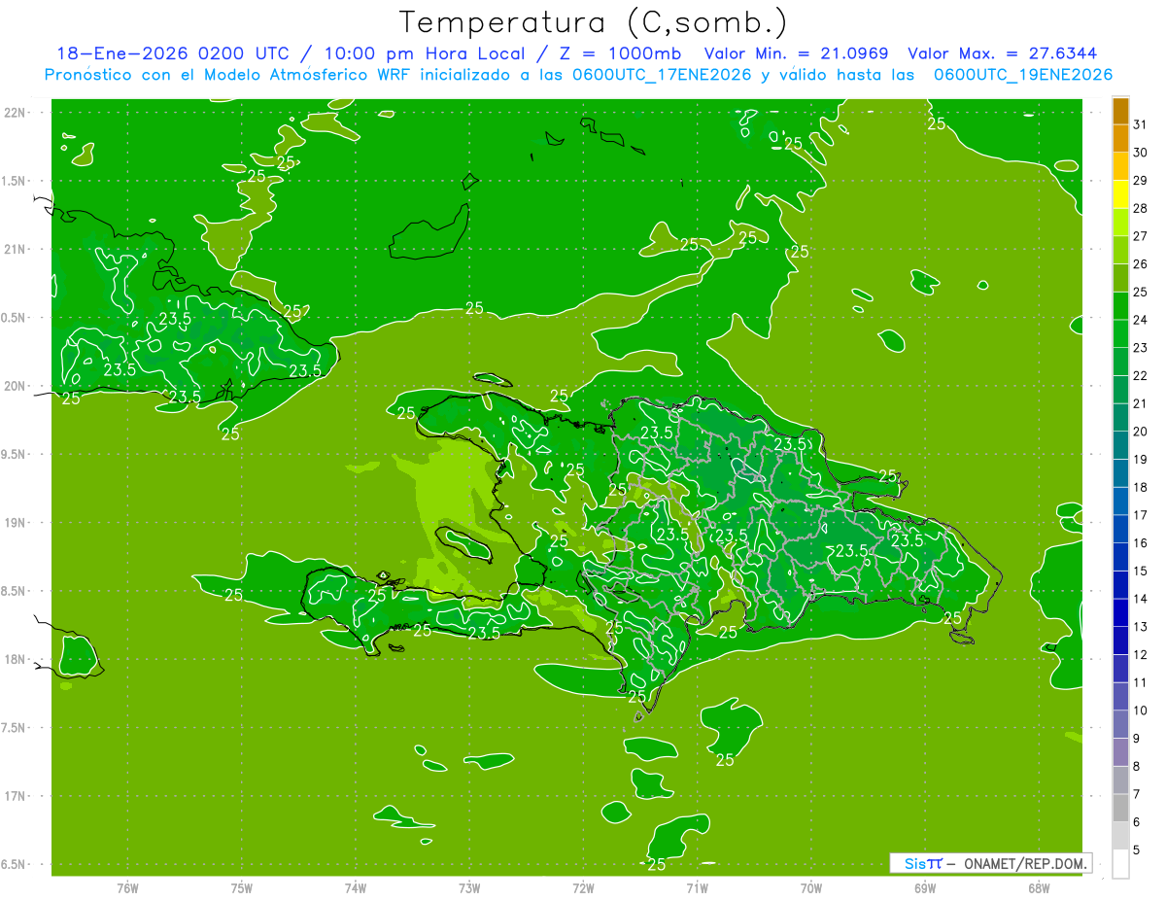Viewport: 1166px width, 901px height.
Task: Select the "Valor Min. = 21.0969" value
Action: [x=796, y=54]
